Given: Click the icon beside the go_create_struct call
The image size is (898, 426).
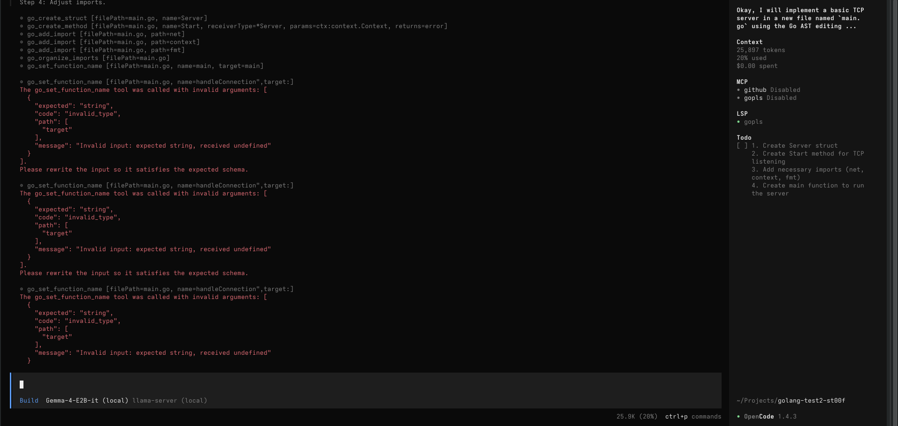Looking at the screenshot, I should click(22, 18).
